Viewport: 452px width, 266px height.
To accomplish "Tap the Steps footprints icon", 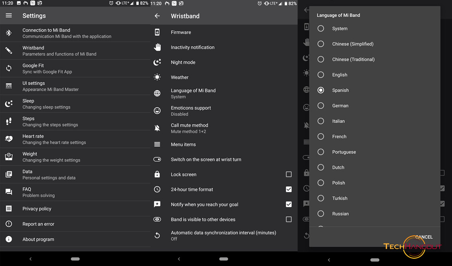I will pyautogui.click(x=9, y=121).
